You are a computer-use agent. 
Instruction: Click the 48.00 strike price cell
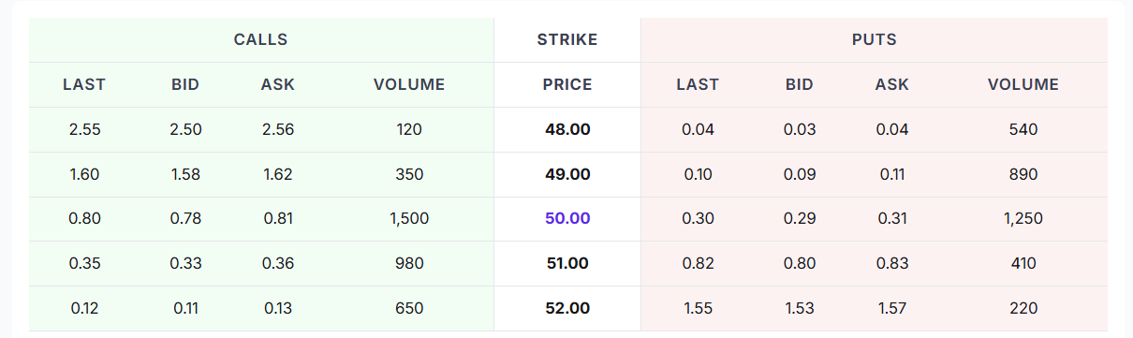[x=567, y=129]
